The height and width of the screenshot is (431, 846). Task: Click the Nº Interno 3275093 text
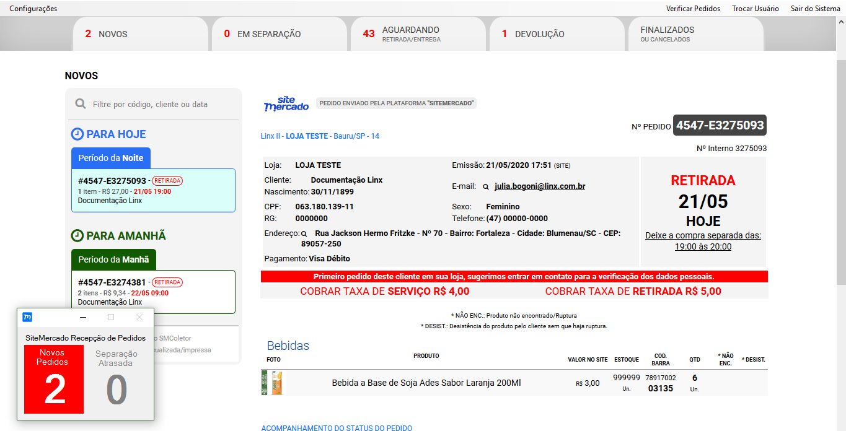(x=731, y=149)
